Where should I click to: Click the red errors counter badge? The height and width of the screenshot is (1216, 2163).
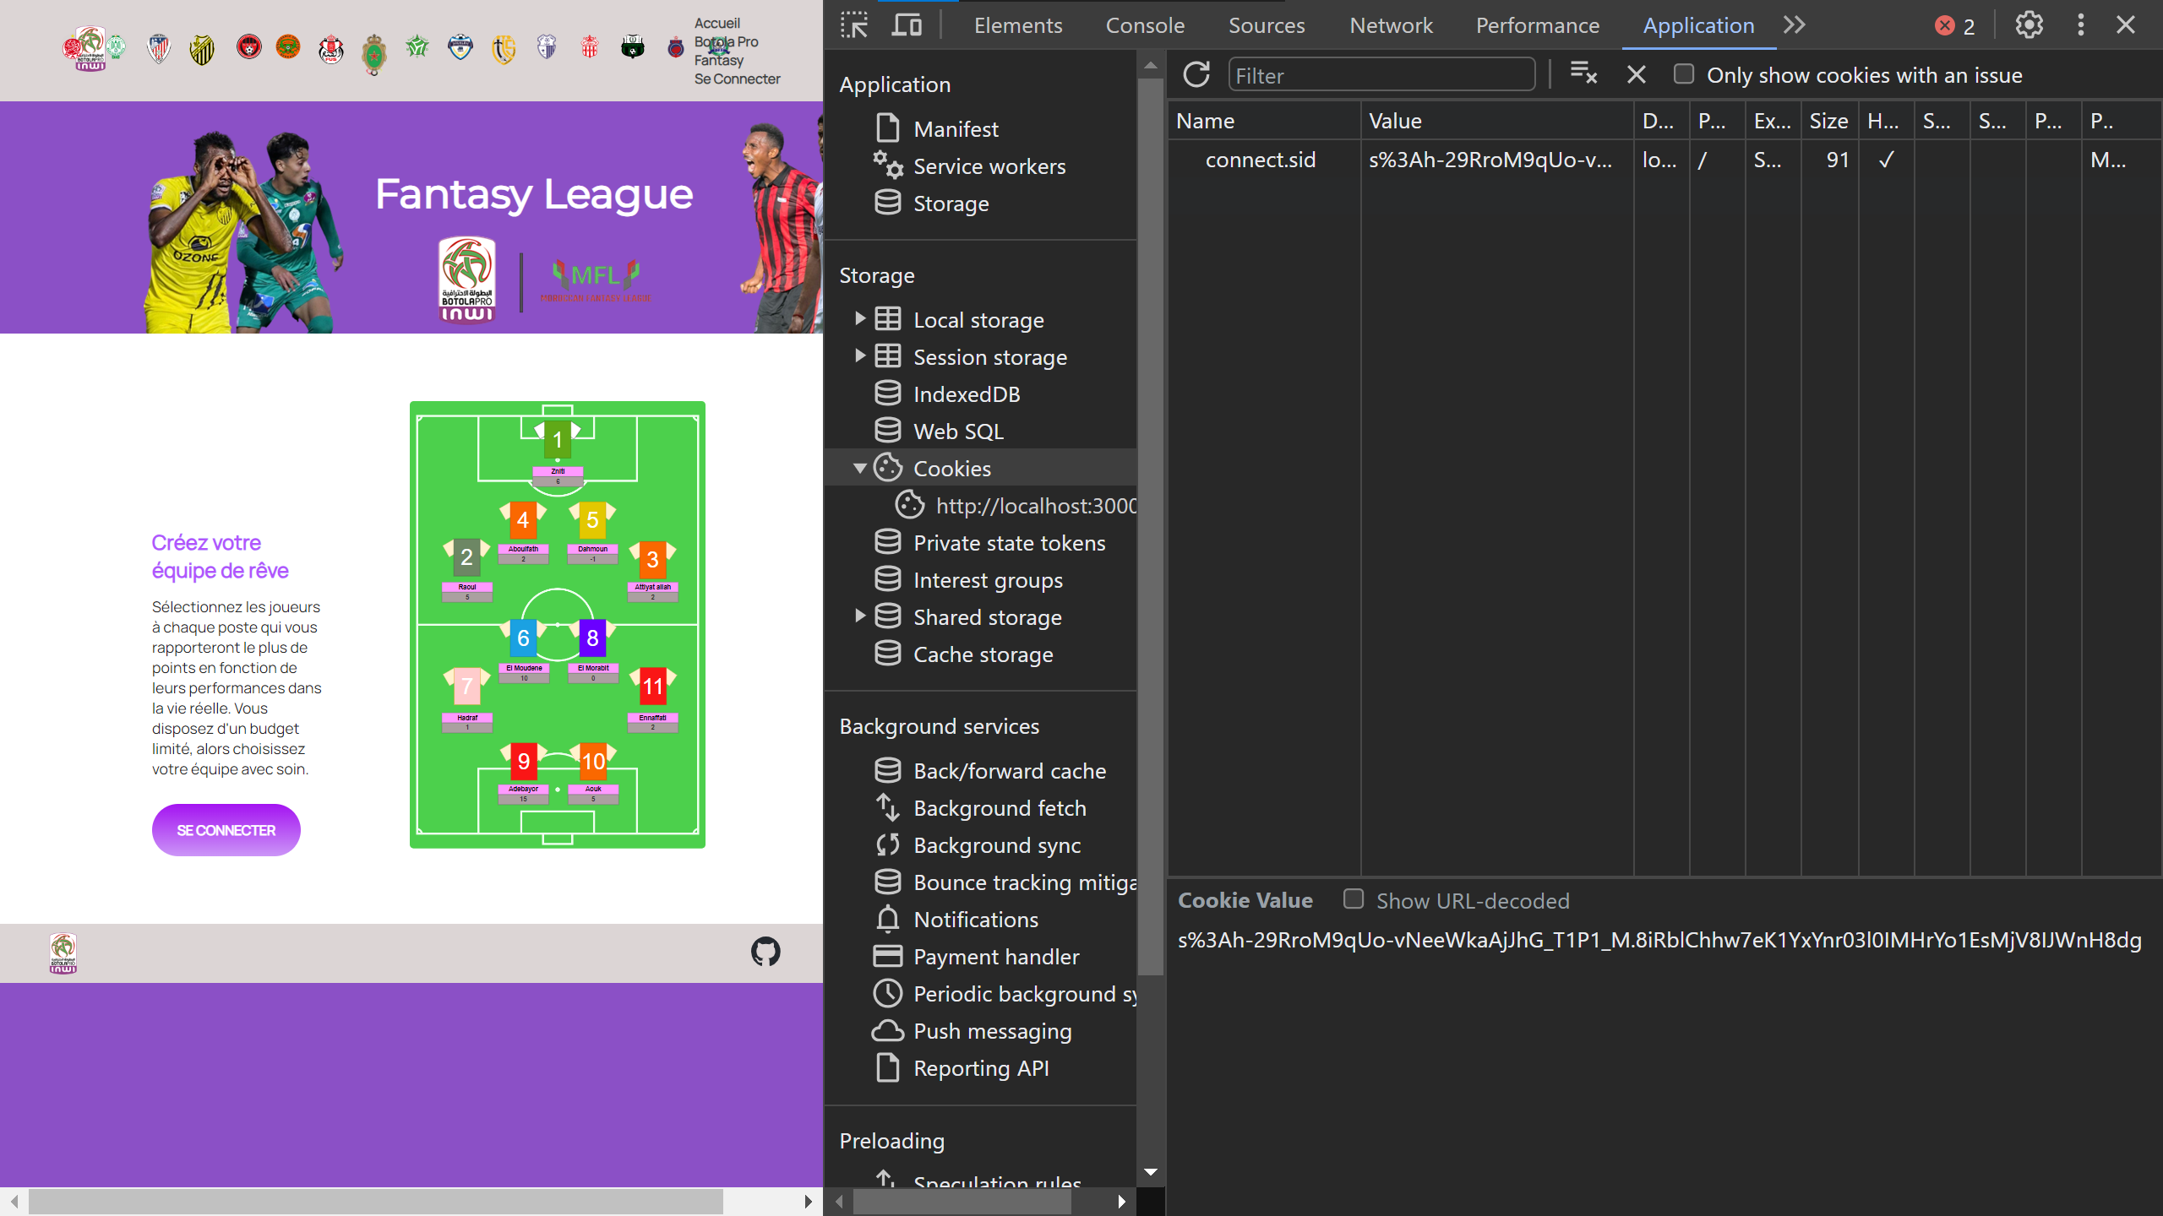(x=1955, y=26)
